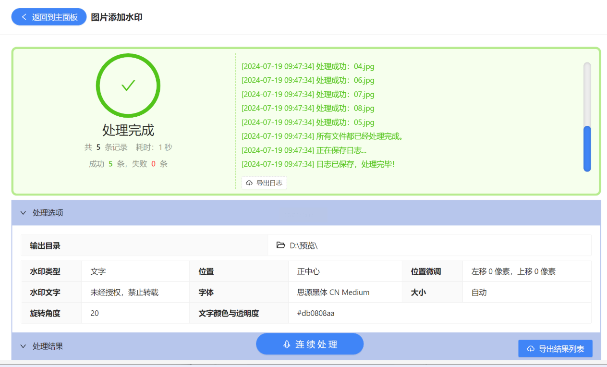This screenshot has height=367, width=607.
Task: Click the color value #db0808aa
Action: point(316,313)
